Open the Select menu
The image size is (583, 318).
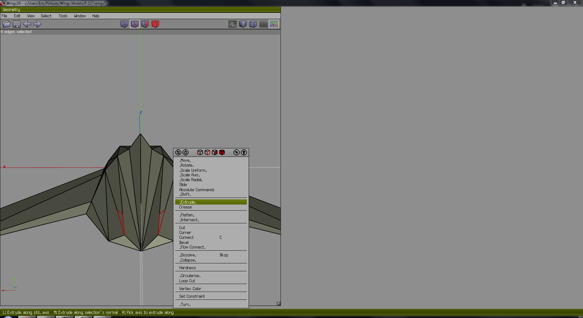[46, 16]
